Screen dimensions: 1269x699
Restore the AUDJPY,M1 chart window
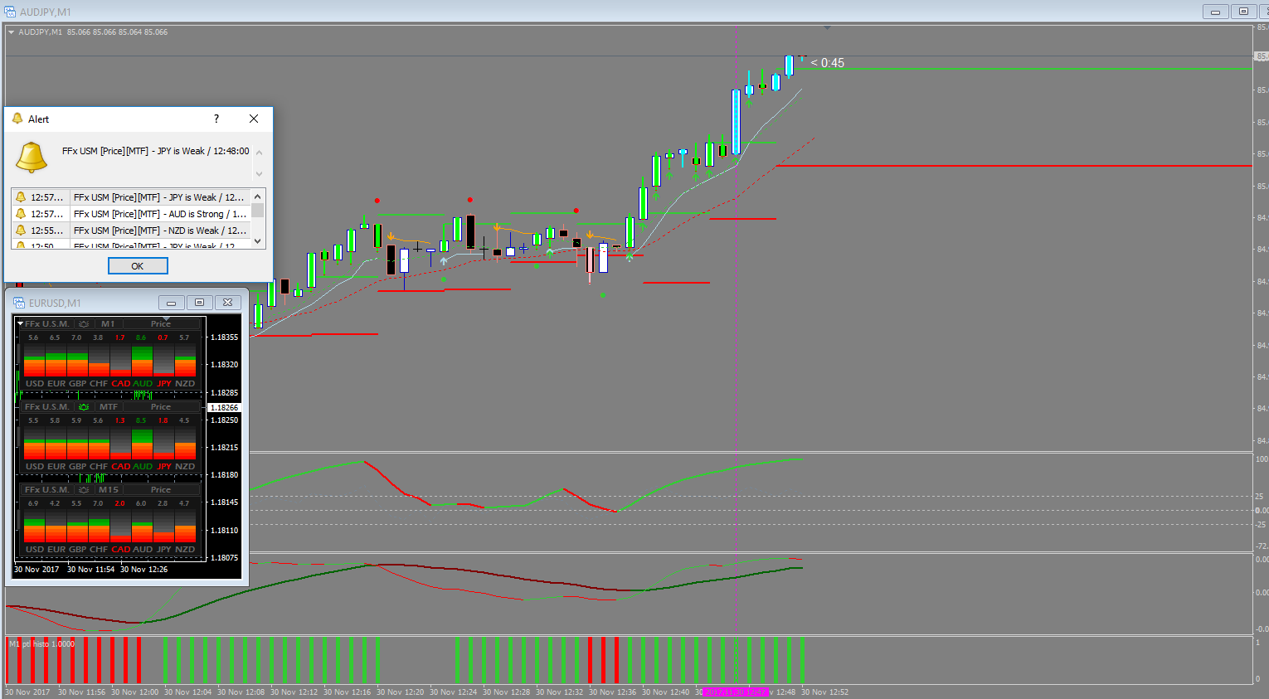1243,12
